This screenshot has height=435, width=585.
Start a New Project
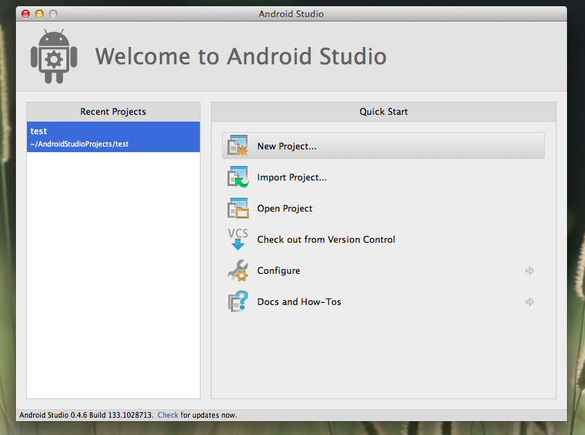coord(383,146)
